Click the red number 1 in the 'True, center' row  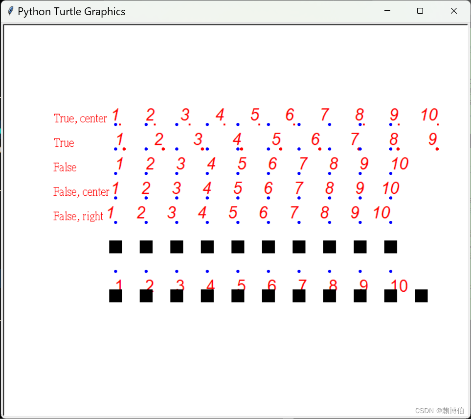116,115
